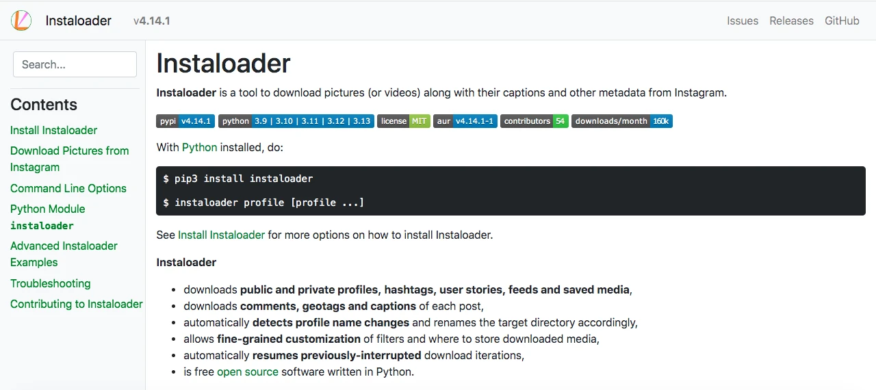Screen dimensions: 876x390
Task: Open Contributing to Instaloader in sidebar
Action: (x=77, y=304)
